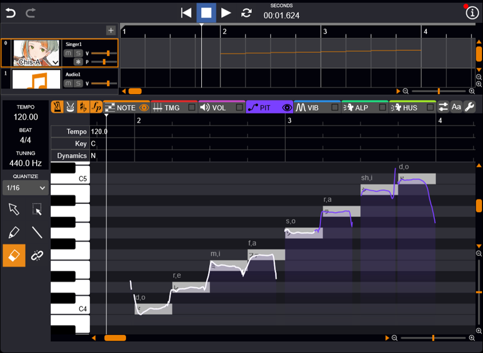Screen dimensions: 483x353
Task: Select the Pencil drawing tool
Action: (14, 232)
